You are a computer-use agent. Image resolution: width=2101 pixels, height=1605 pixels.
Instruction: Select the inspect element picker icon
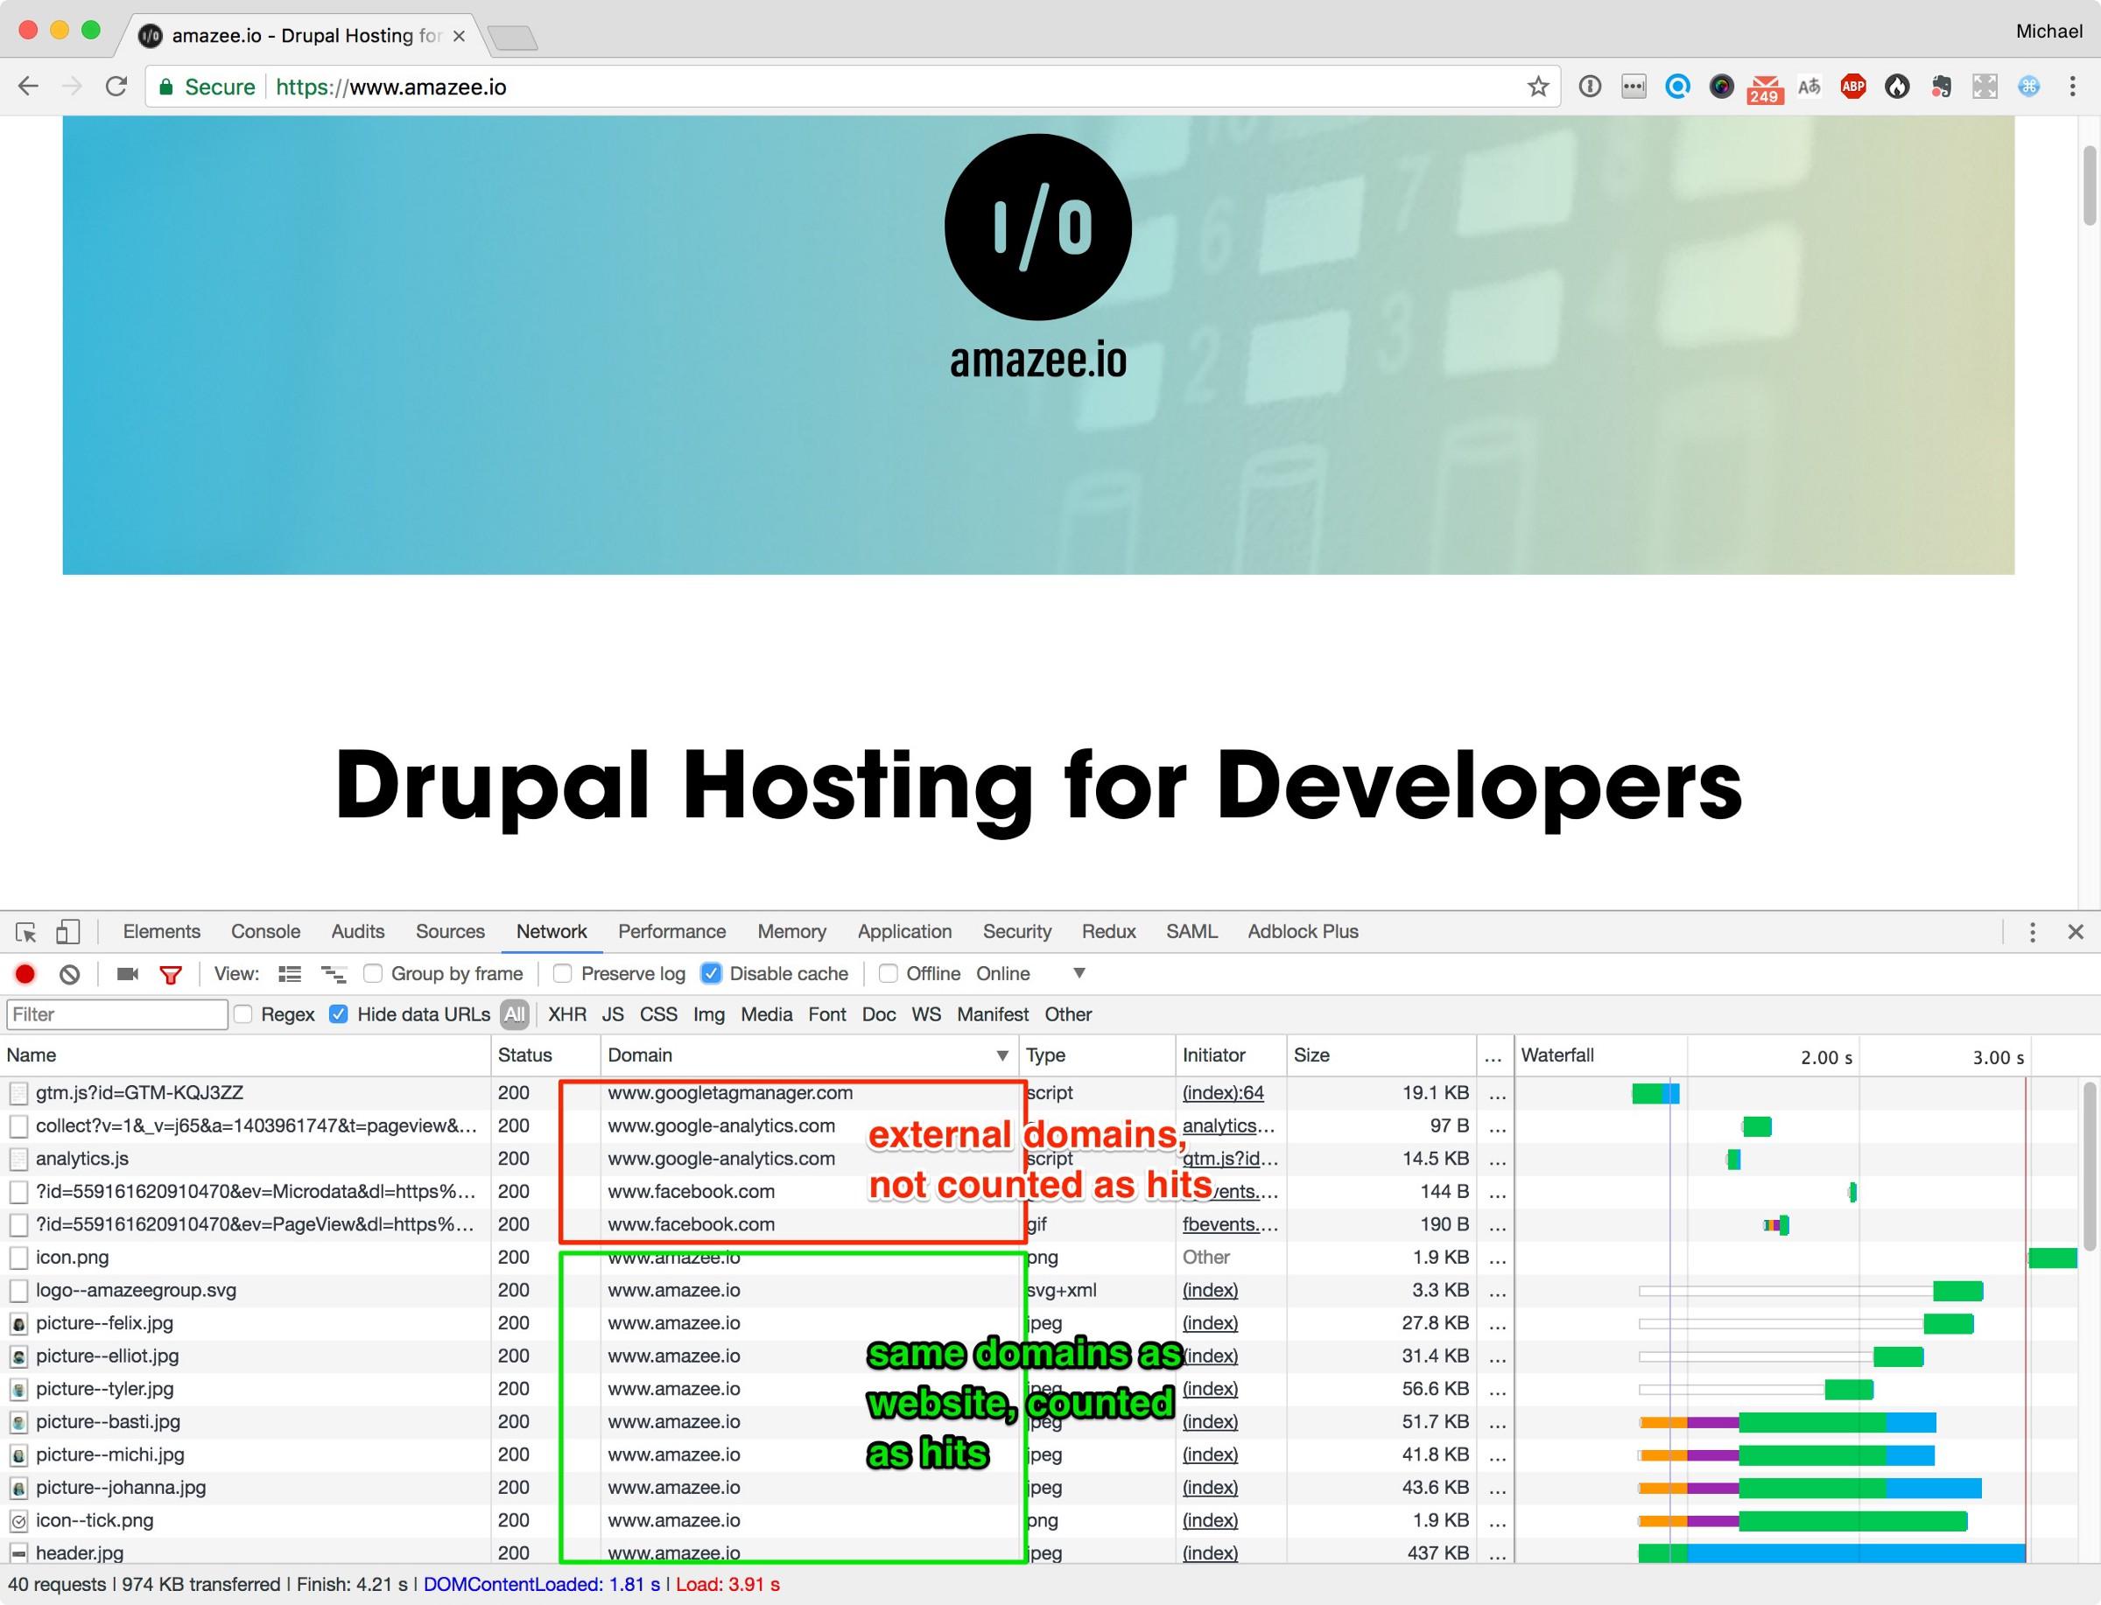coord(25,931)
